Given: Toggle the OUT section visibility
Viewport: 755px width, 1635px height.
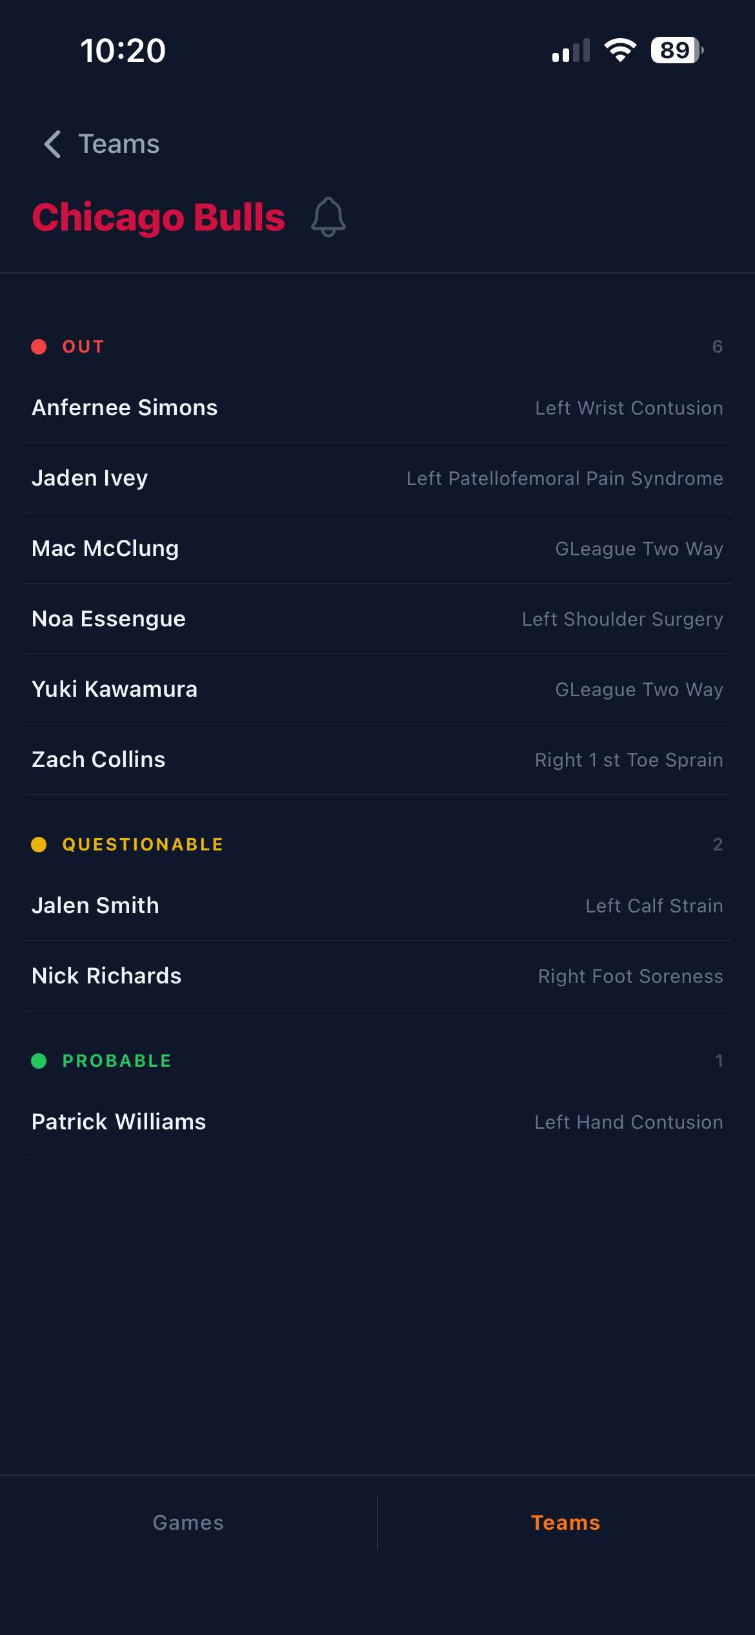Looking at the screenshot, I should tap(82, 346).
